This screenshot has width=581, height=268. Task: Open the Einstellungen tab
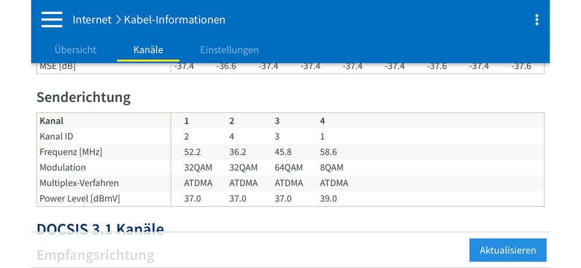tap(229, 50)
